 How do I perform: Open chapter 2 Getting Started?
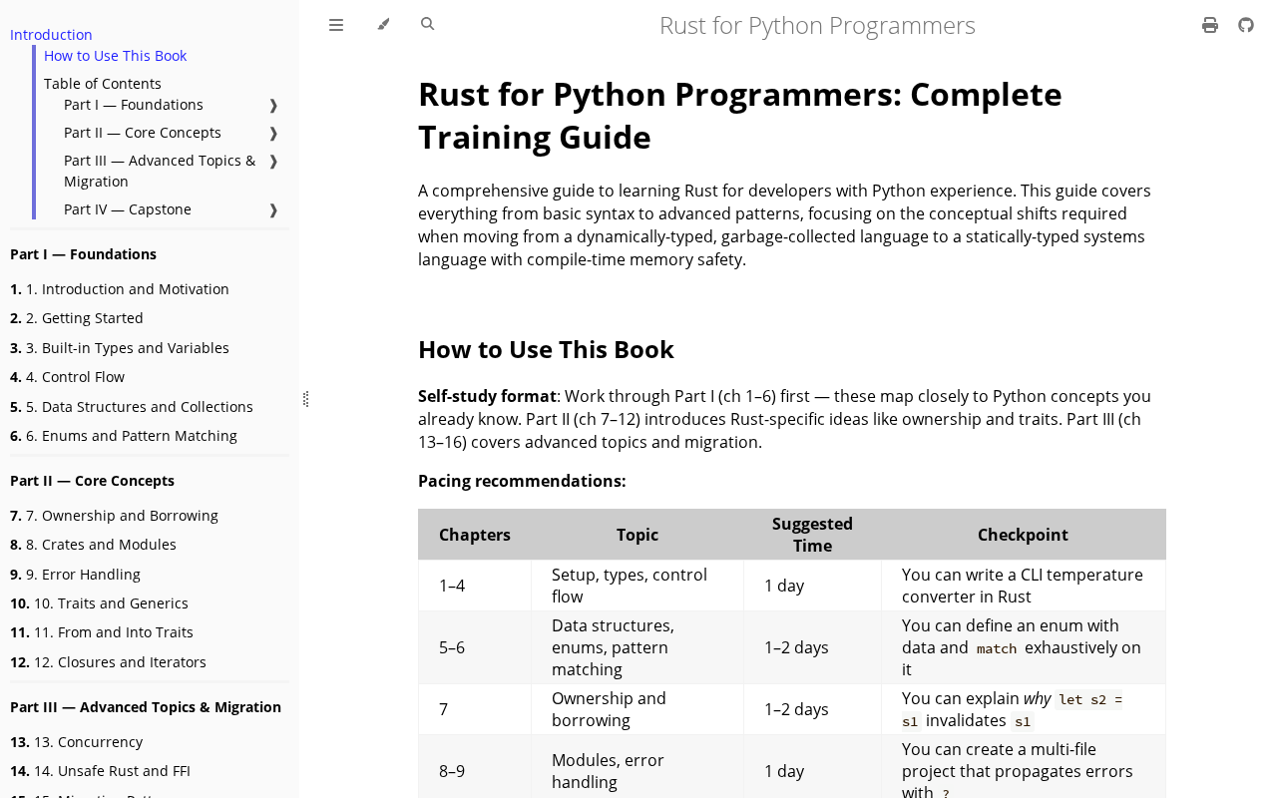77,318
